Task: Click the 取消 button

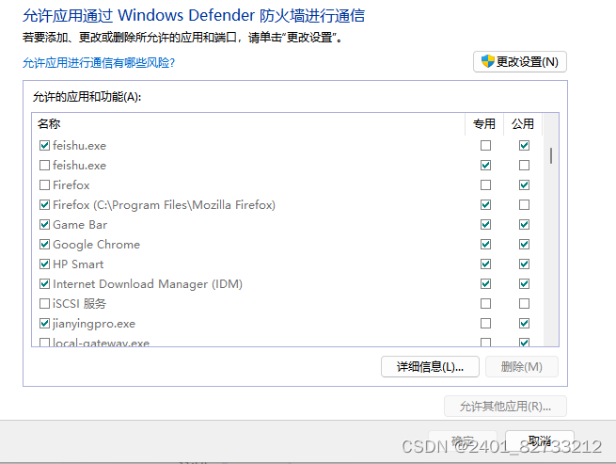Action: [x=540, y=440]
